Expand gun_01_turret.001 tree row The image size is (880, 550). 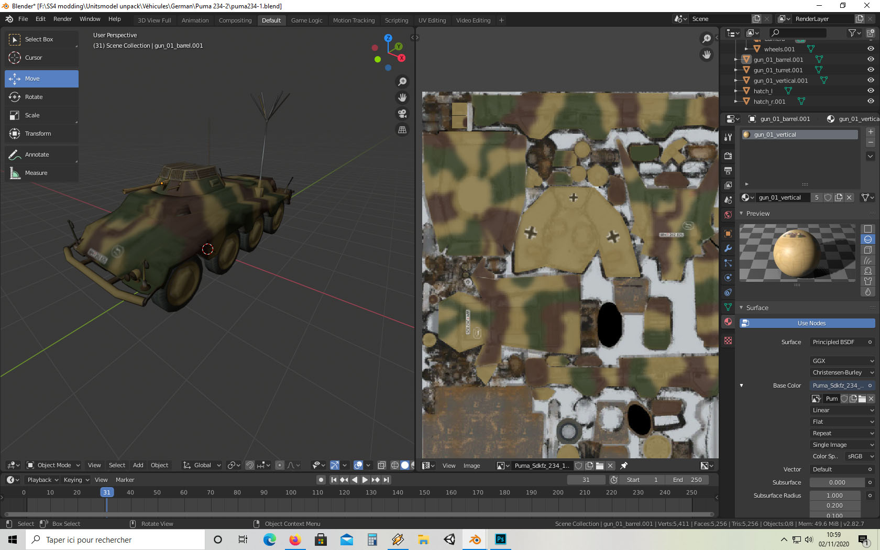coord(736,70)
